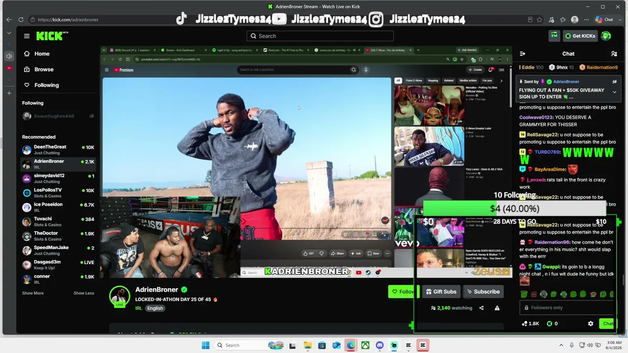Open TheDoctor recommended channel
The width and height of the screenshot is (628, 353).
pyautogui.click(x=58, y=236)
